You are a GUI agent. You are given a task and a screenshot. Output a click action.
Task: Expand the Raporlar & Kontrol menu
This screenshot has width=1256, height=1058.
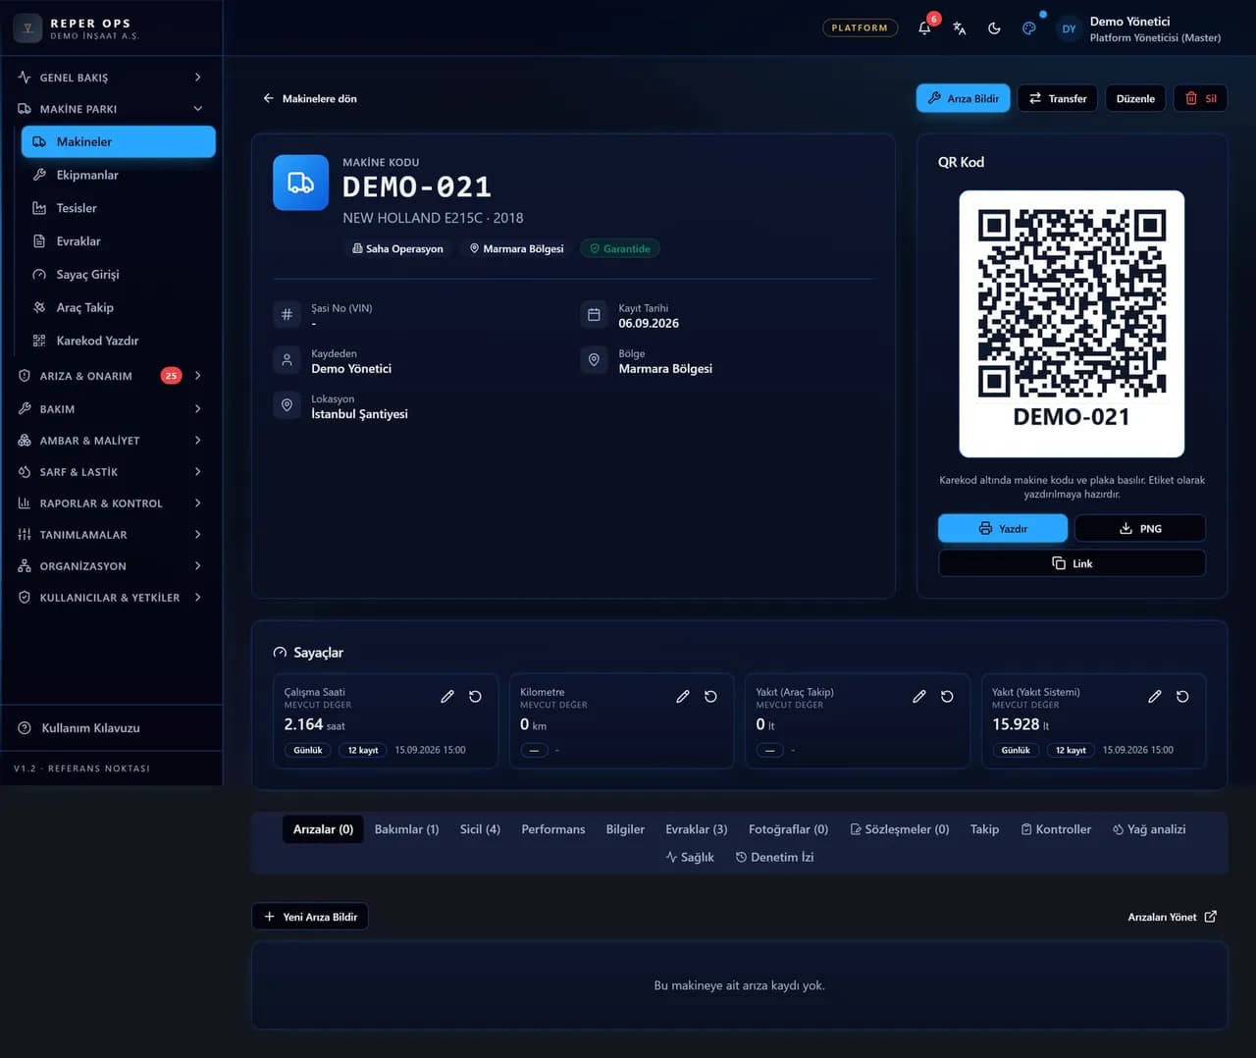111,503
